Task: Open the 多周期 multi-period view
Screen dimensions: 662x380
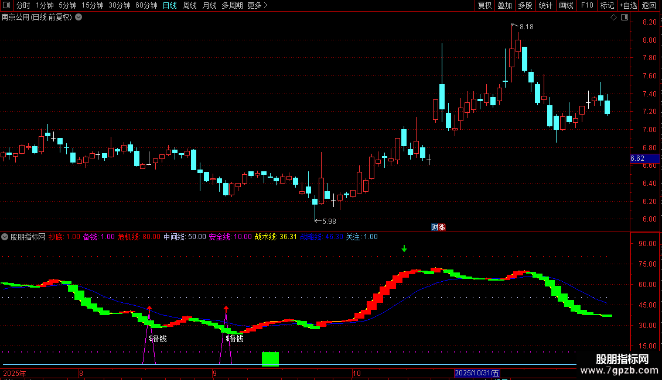Action: 232,5
